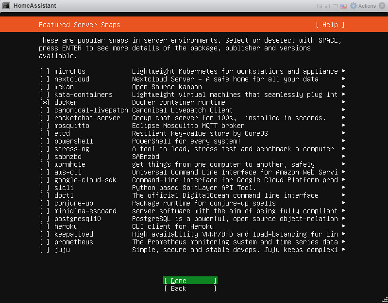Select the nextcloud snap name
Image resolution: width=388 pixels, height=303 pixels.
[x=72, y=79]
